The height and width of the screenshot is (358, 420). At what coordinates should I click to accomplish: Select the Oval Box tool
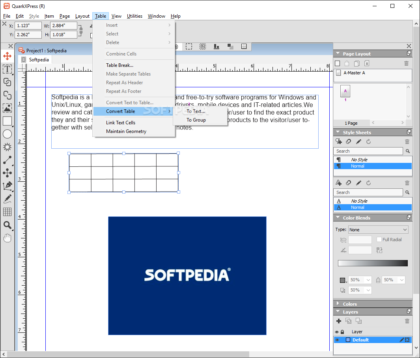pyautogui.click(x=7, y=134)
